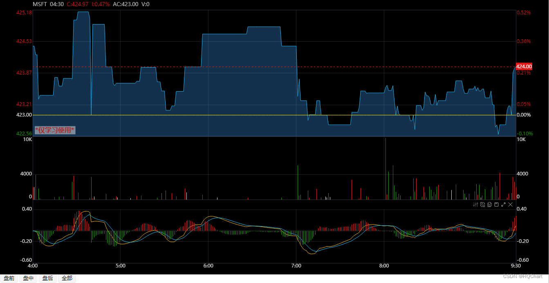Click the green 422.56 price axis label
The height and width of the screenshot is (283, 549).
[x=24, y=134]
